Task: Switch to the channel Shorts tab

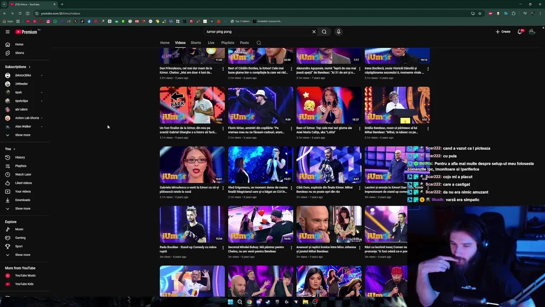Action: tap(196, 43)
